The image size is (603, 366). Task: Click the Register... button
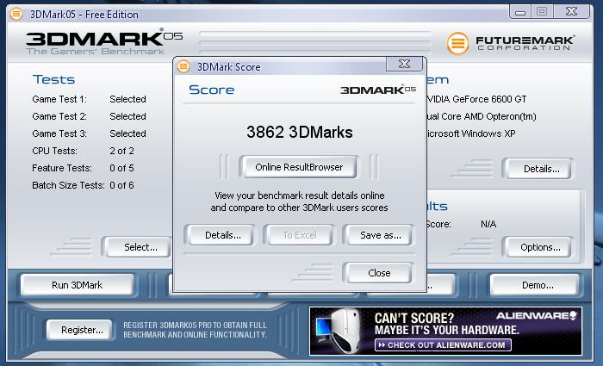pos(80,330)
